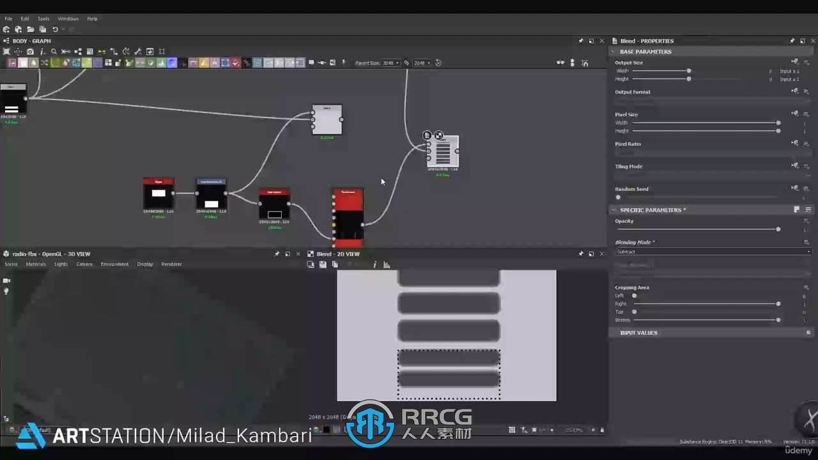Click the search magnifier in graph toolbar
Viewport: 818px width, 460px height.
tap(54, 52)
